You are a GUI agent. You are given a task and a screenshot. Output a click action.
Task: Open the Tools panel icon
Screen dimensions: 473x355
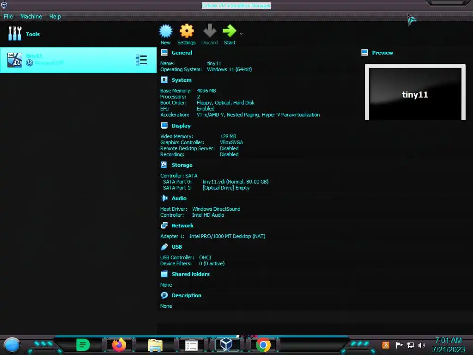(x=15, y=33)
